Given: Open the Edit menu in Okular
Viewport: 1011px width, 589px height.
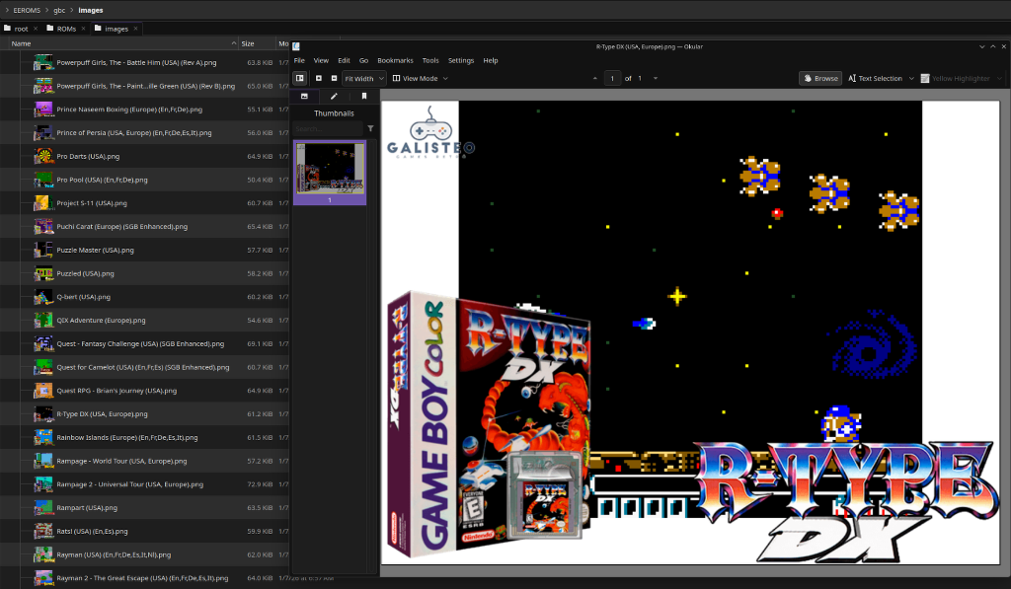Looking at the screenshot, I should coord(344,60).
